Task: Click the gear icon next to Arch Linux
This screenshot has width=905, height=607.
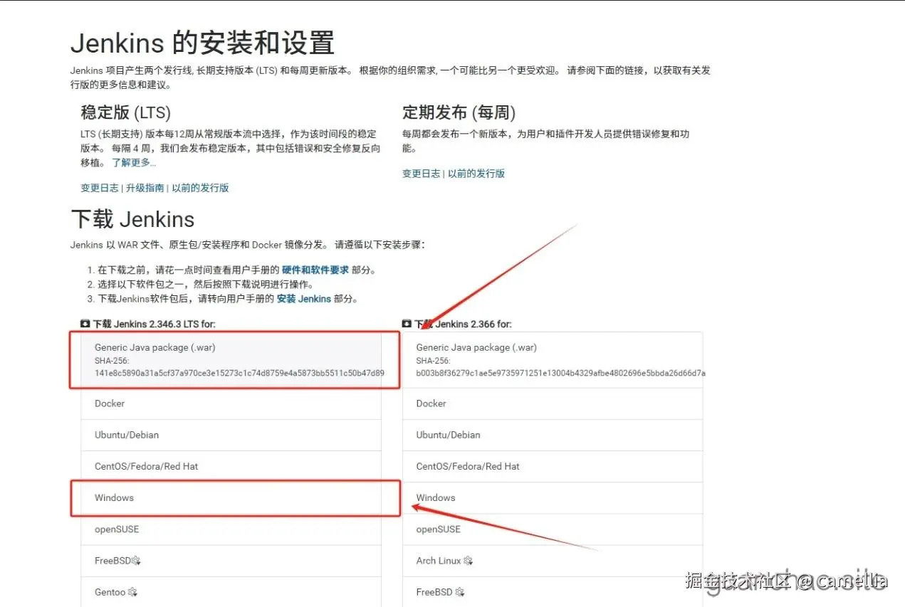Action: pos(468,561)
